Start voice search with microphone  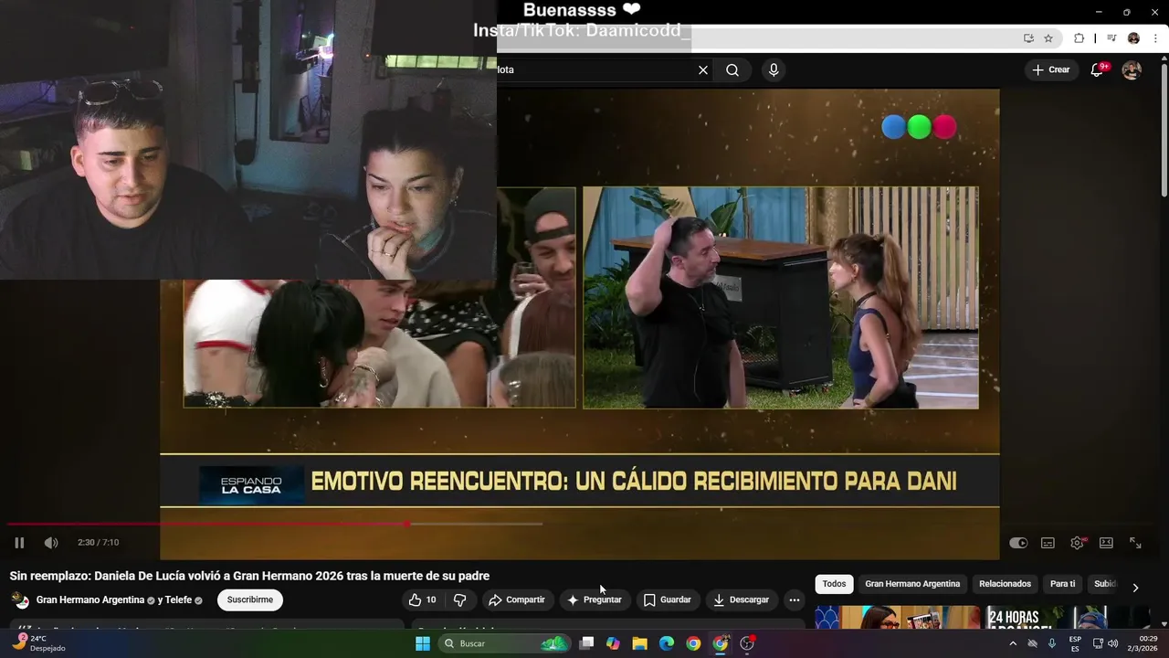pos(774,69)
